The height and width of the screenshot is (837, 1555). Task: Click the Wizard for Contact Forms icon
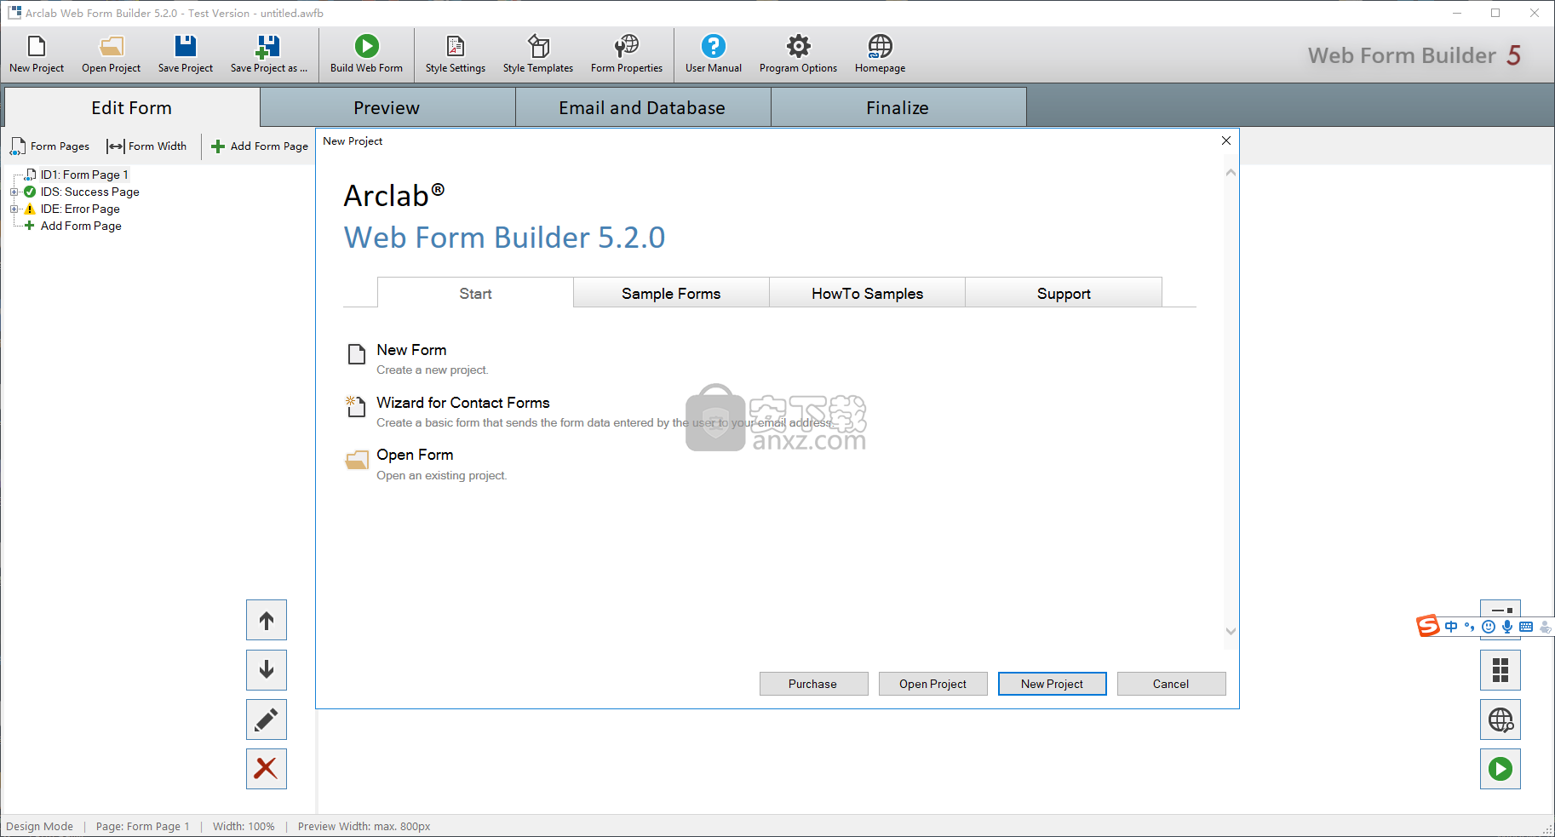356,406
